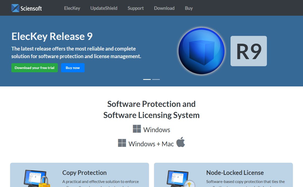Screen dimensions: 303x187
Task: Switch to the second carousel slide indicator
Action: pyautogui.click(x=156, y=79)
